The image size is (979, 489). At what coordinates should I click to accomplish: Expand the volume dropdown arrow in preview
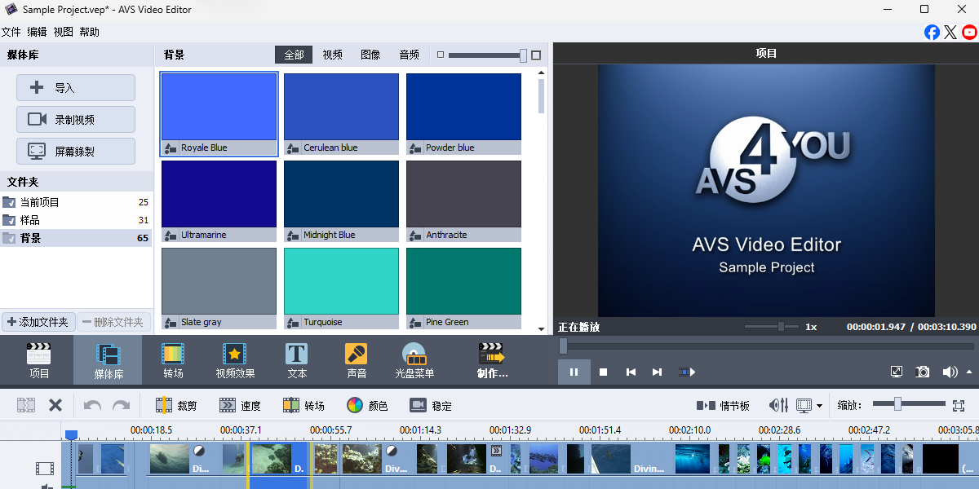point(968,372)
